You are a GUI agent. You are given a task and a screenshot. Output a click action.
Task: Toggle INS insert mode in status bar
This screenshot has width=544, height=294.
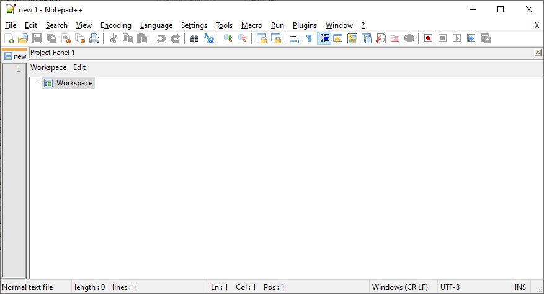520,287
